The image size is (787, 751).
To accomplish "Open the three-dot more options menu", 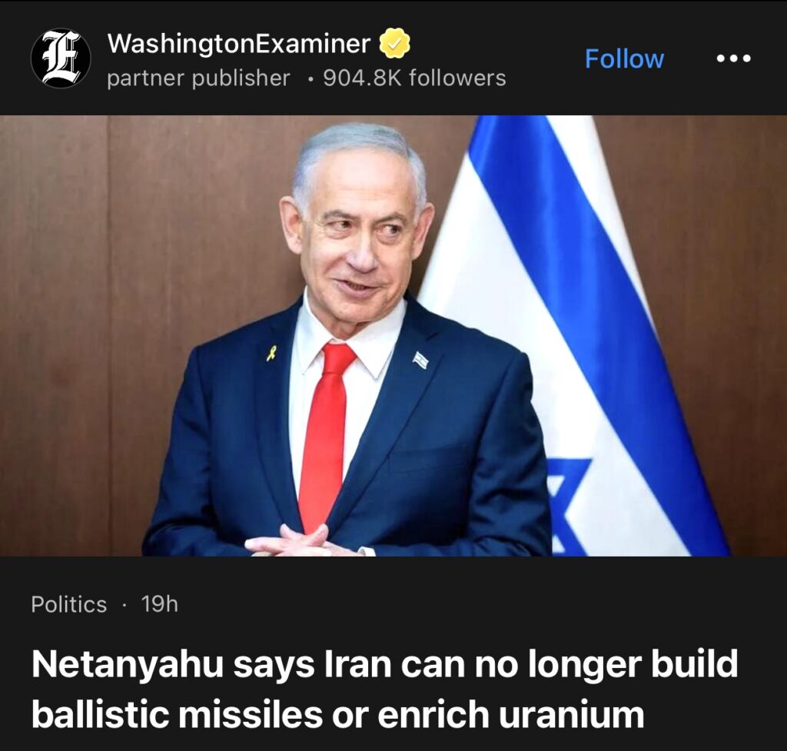I will point(733,58).
